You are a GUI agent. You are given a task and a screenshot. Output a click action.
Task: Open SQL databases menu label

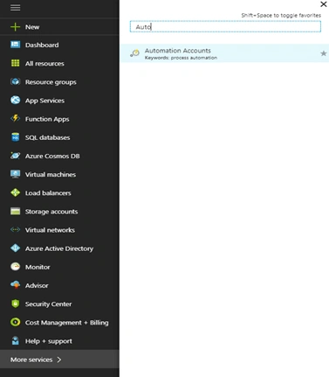[x=47, y=137]
